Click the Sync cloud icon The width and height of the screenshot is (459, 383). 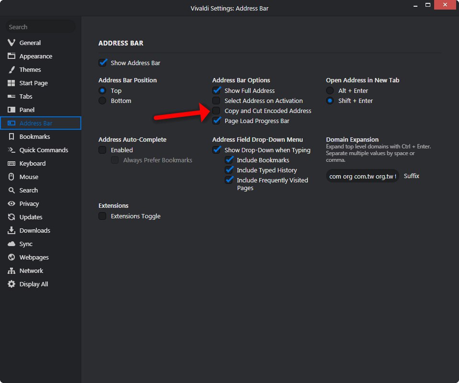click(x=11, y=244)
